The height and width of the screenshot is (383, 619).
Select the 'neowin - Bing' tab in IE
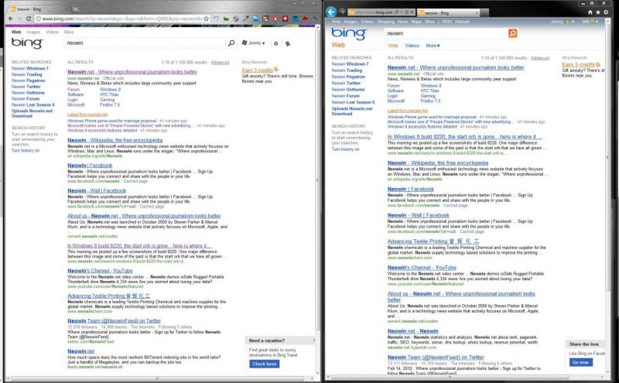(x=448, y=13)
